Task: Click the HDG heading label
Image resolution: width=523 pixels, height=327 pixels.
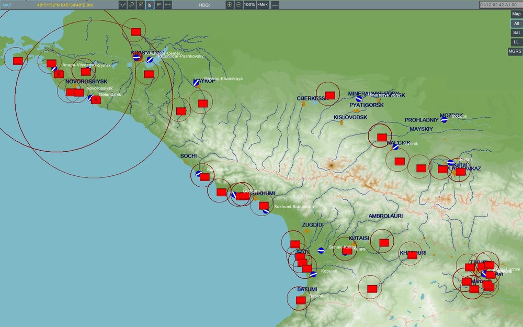Action: [204, 5]
